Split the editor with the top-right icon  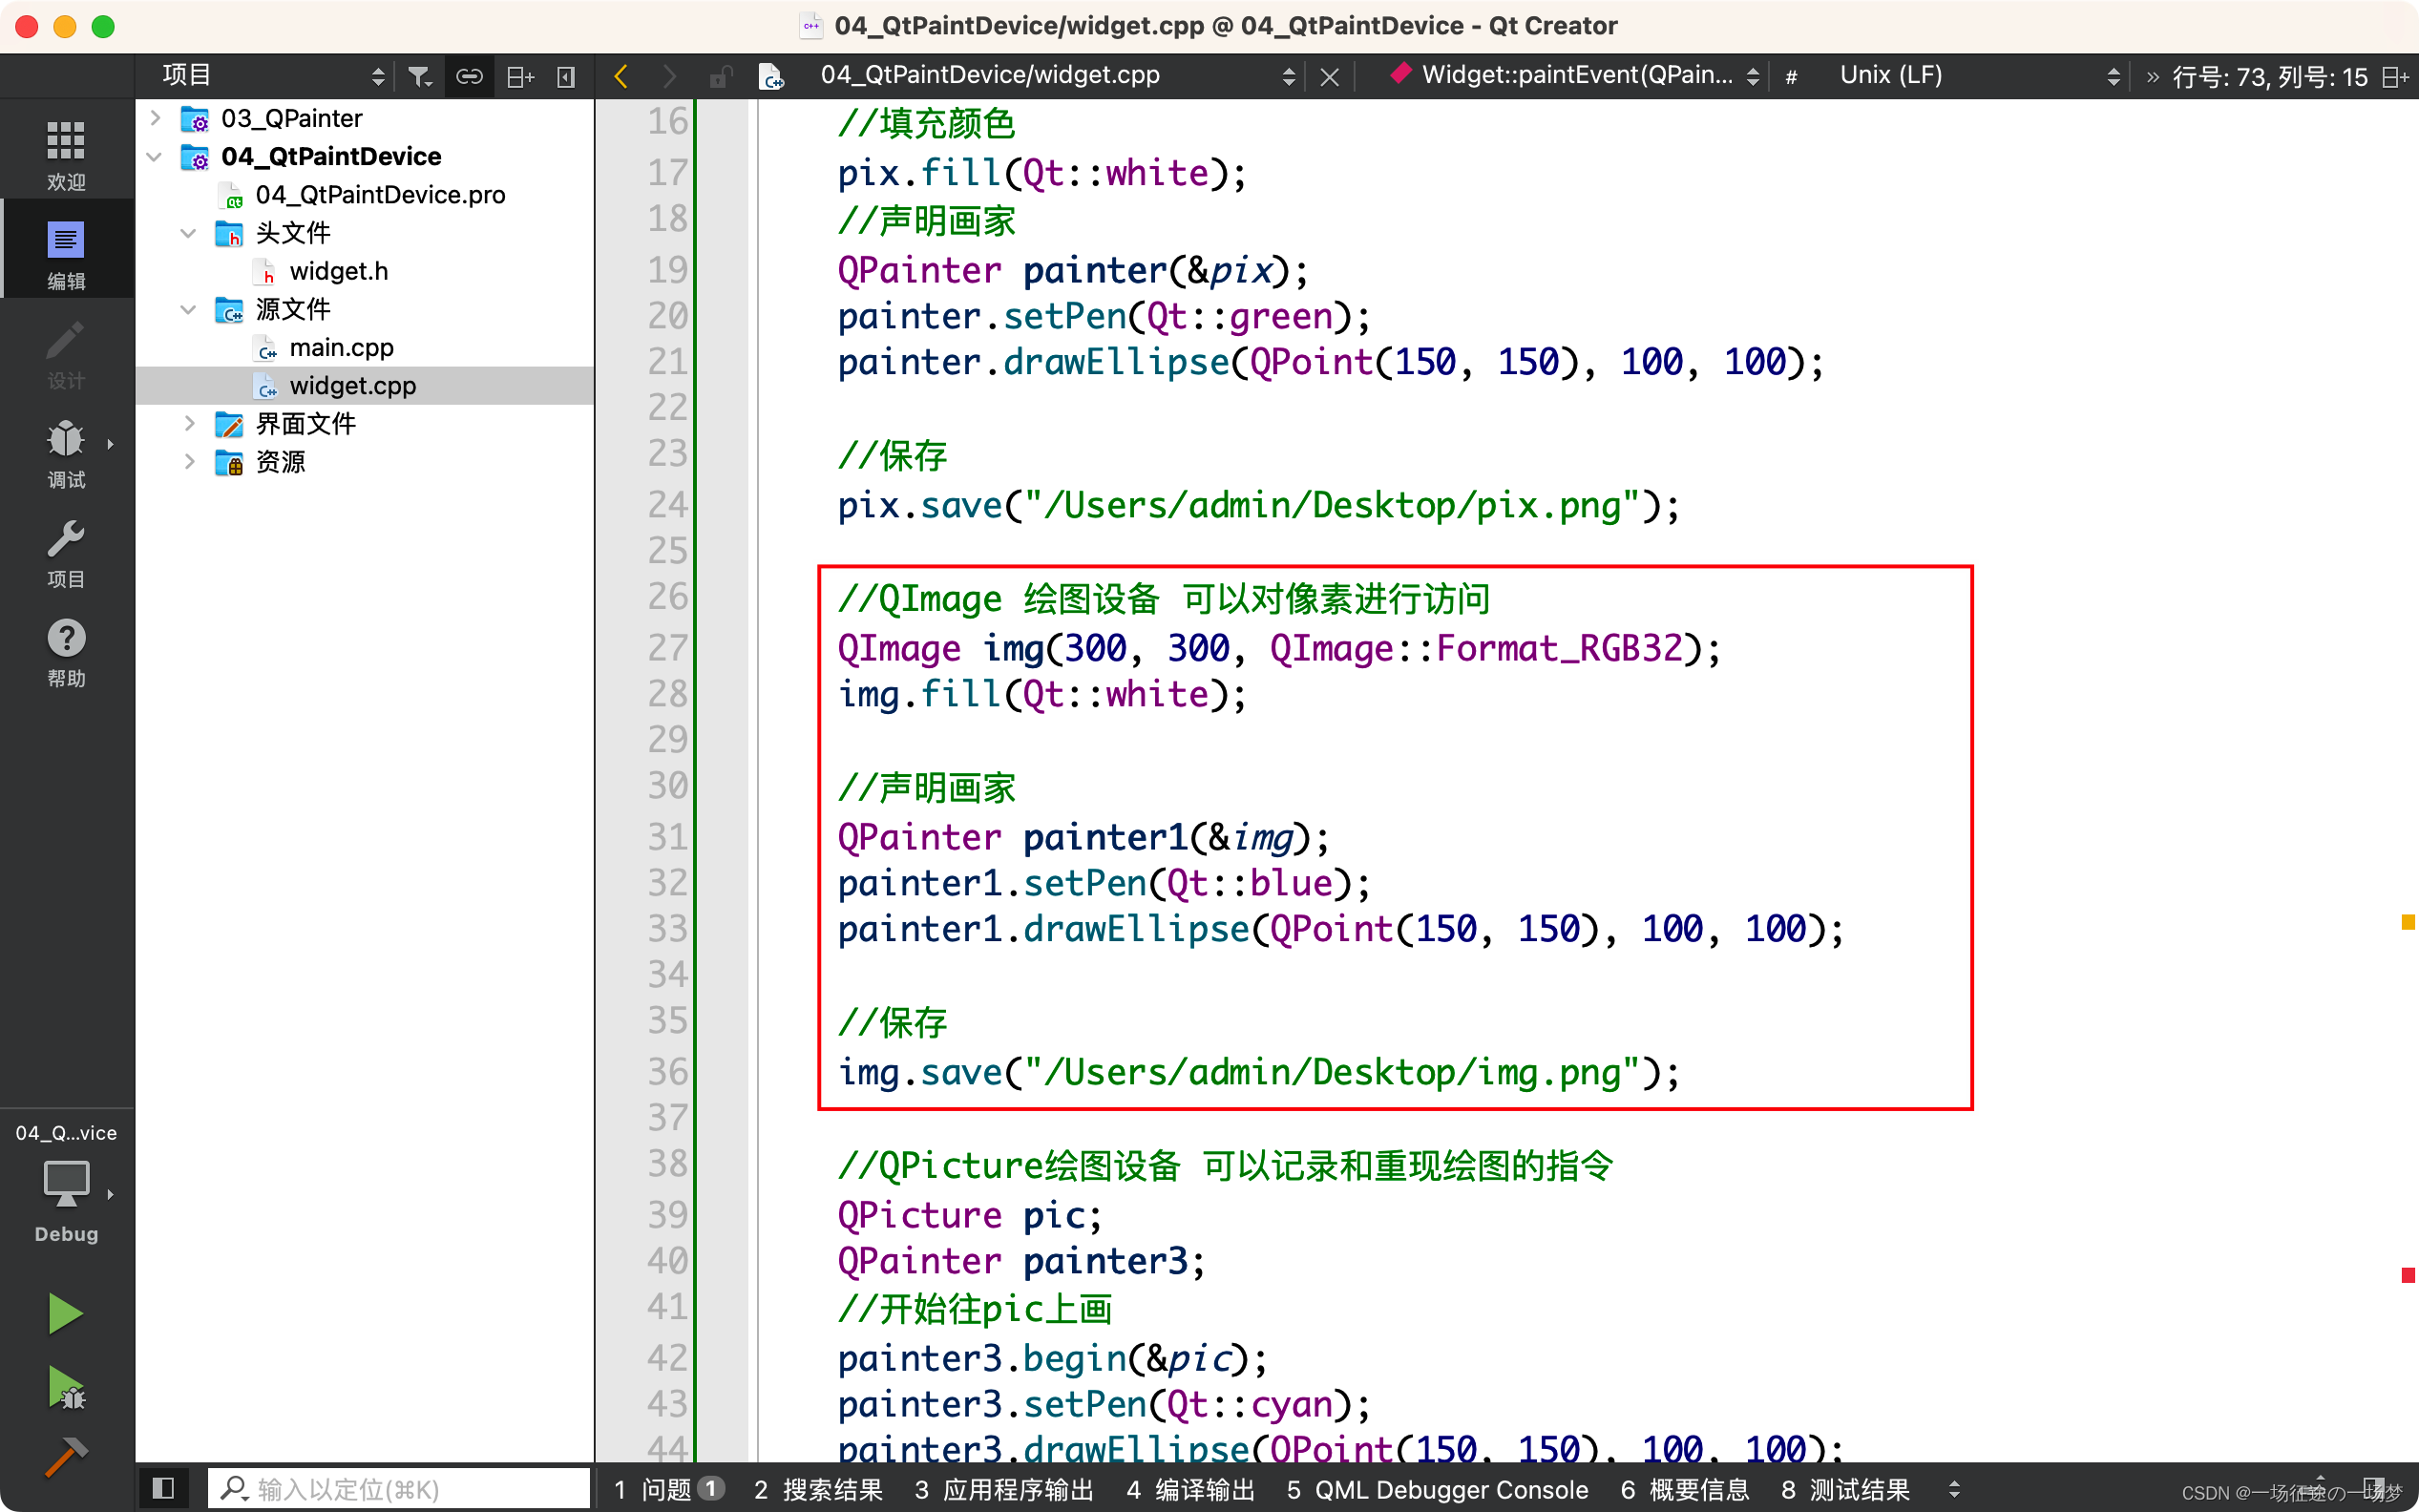pyautogui.click(x=2396, y=76)
